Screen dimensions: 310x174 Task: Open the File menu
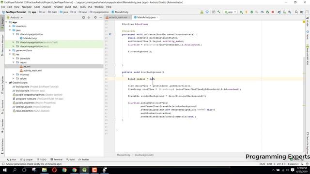(x=3, y=7)
